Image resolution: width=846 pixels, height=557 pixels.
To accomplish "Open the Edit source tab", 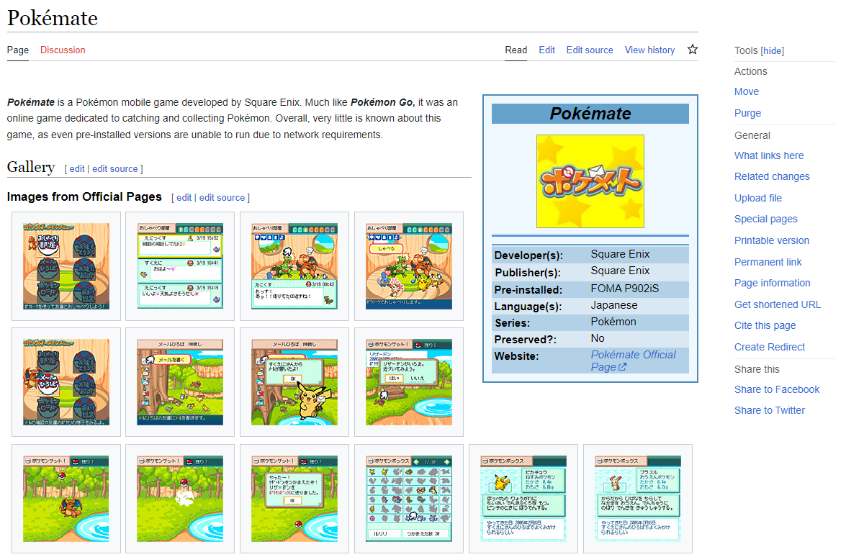I will [589, 50].
